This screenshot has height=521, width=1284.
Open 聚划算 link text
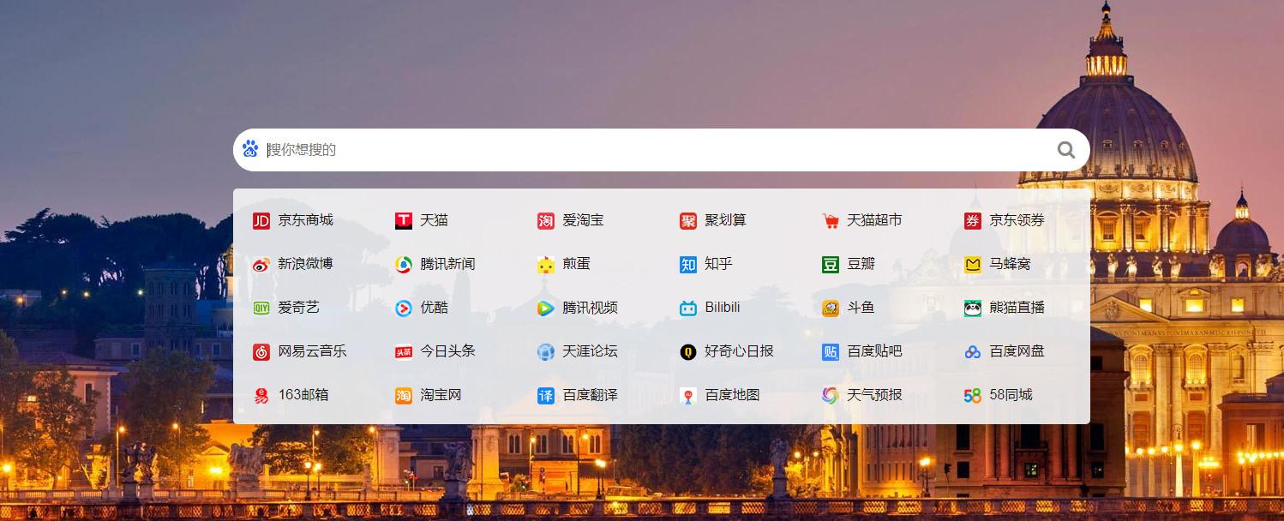coord(726,220)
